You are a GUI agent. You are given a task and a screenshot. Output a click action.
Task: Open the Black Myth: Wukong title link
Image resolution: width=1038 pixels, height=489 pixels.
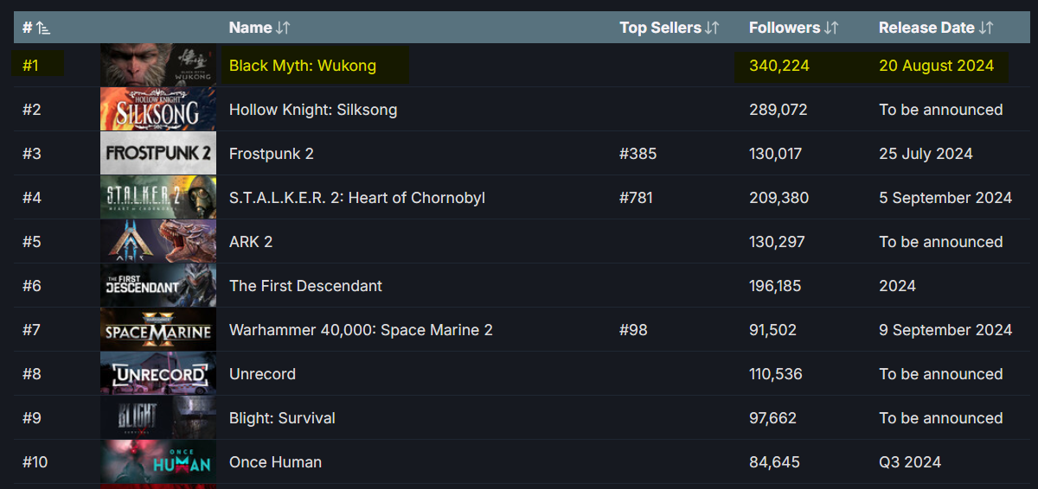click(303, 66)
